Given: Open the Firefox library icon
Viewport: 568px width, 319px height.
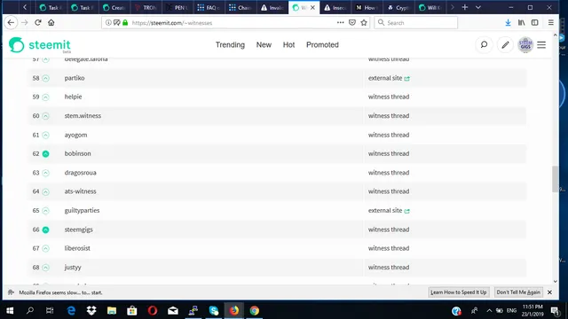Looking at the screenshot, I should (x=521, y=22).
